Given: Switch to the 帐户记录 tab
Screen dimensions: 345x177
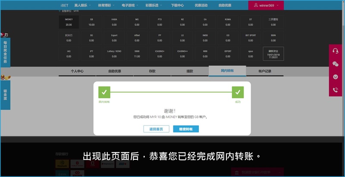Looking at the screenshot, I should click(x=265, y=71).
